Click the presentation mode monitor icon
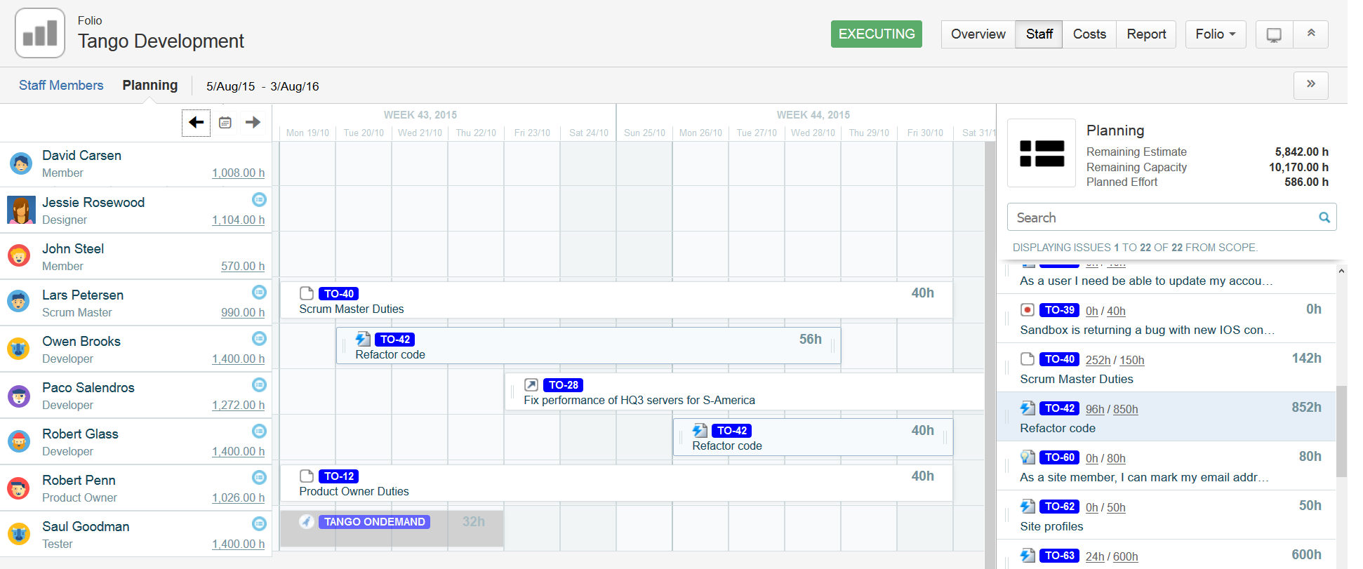The image size is (1363, 569). 1273,34
